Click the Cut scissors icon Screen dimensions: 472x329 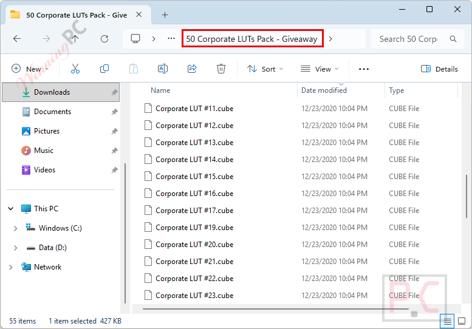tap(75, 69)
